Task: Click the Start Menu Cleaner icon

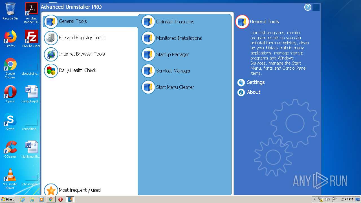Action: [x=148, y=87]
